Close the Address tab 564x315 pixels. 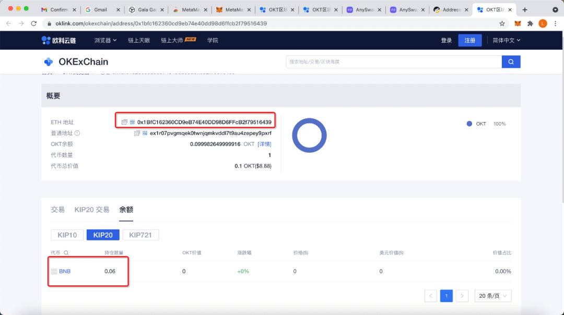tap(466, 10)
